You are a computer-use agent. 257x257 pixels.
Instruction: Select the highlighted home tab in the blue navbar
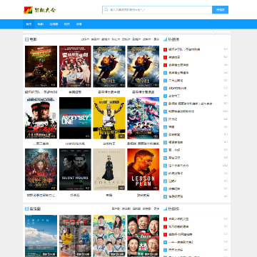coord(29,24)
